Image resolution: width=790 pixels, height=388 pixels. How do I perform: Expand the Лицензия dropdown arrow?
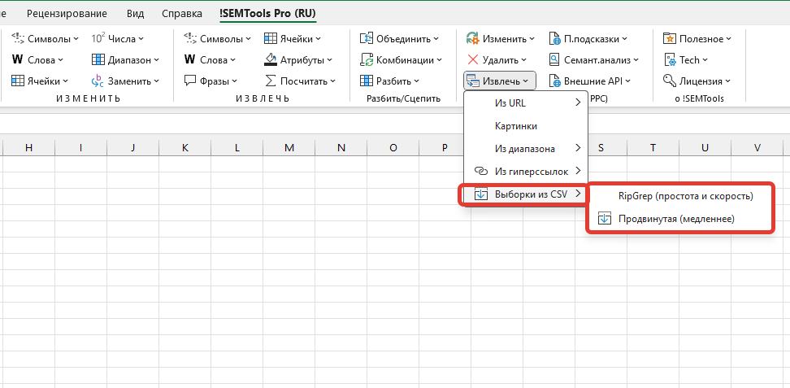(727, 81)
